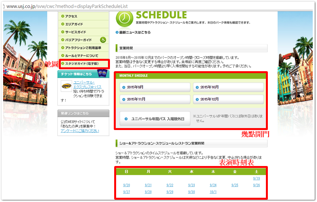The image size is (317, 202).
Task: Click the MONTHLY SHEDULE header text
Action: 134,75
